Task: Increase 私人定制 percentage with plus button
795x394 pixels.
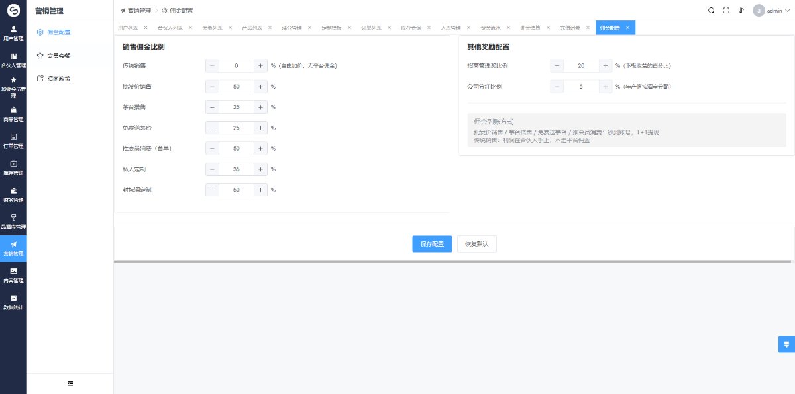Action: point(260,169)
